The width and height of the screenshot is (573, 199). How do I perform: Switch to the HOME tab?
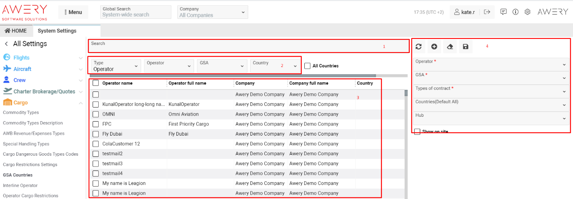point(16,31)
